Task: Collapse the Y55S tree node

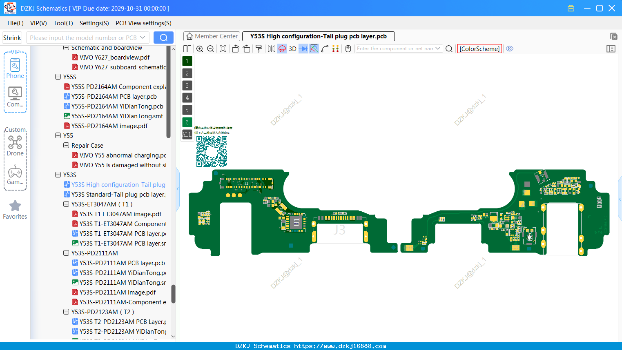Action: [58, 77]
